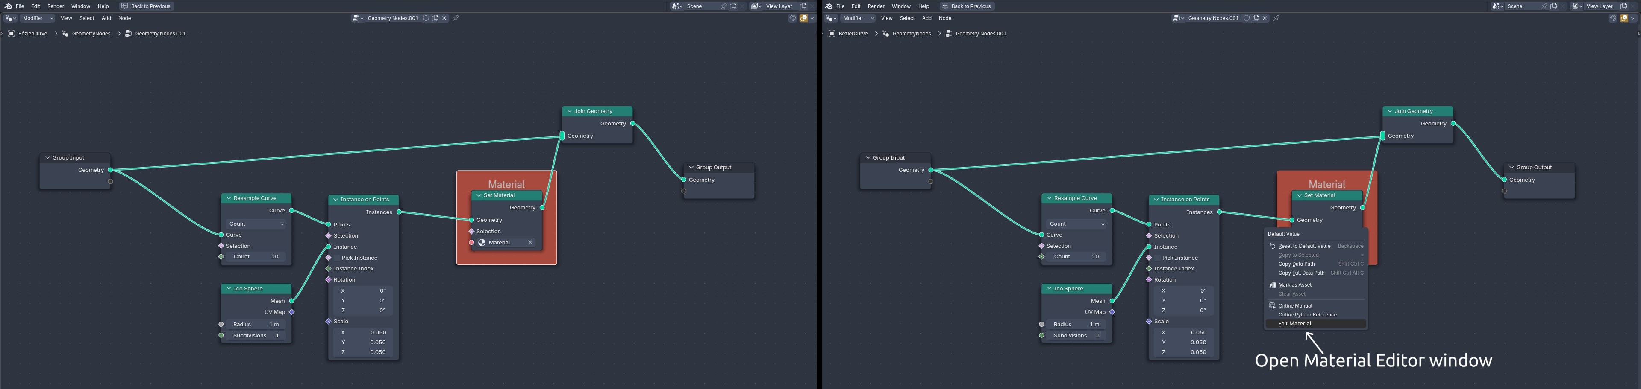
Task: Open overlay options arrow in left window
Action: [812, 18]
